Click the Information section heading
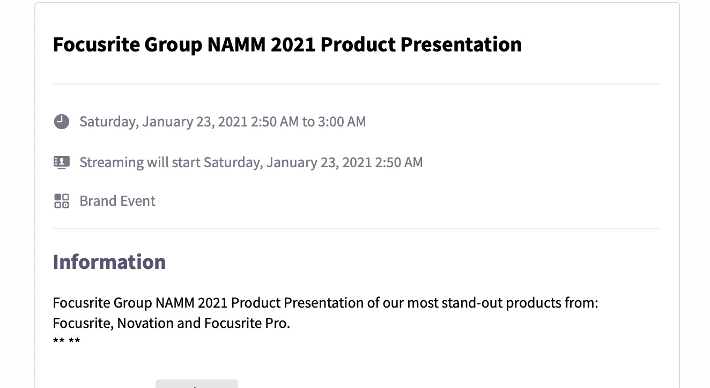 (109, 262)
